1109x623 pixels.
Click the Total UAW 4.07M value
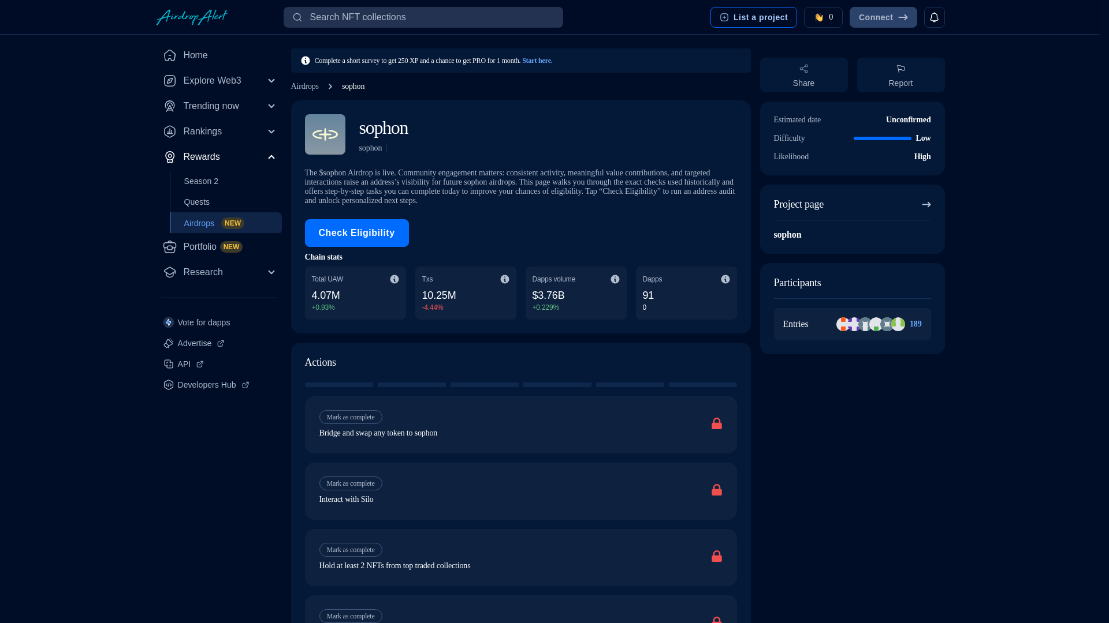click(326, 295)
